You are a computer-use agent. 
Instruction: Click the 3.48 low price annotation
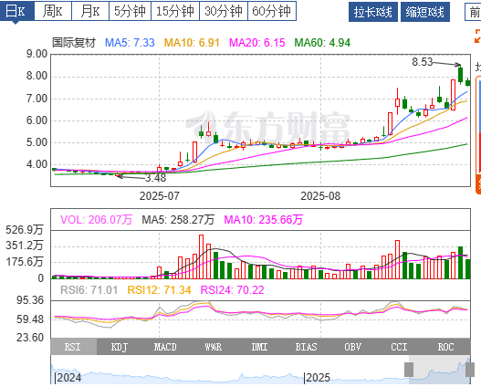155,178
